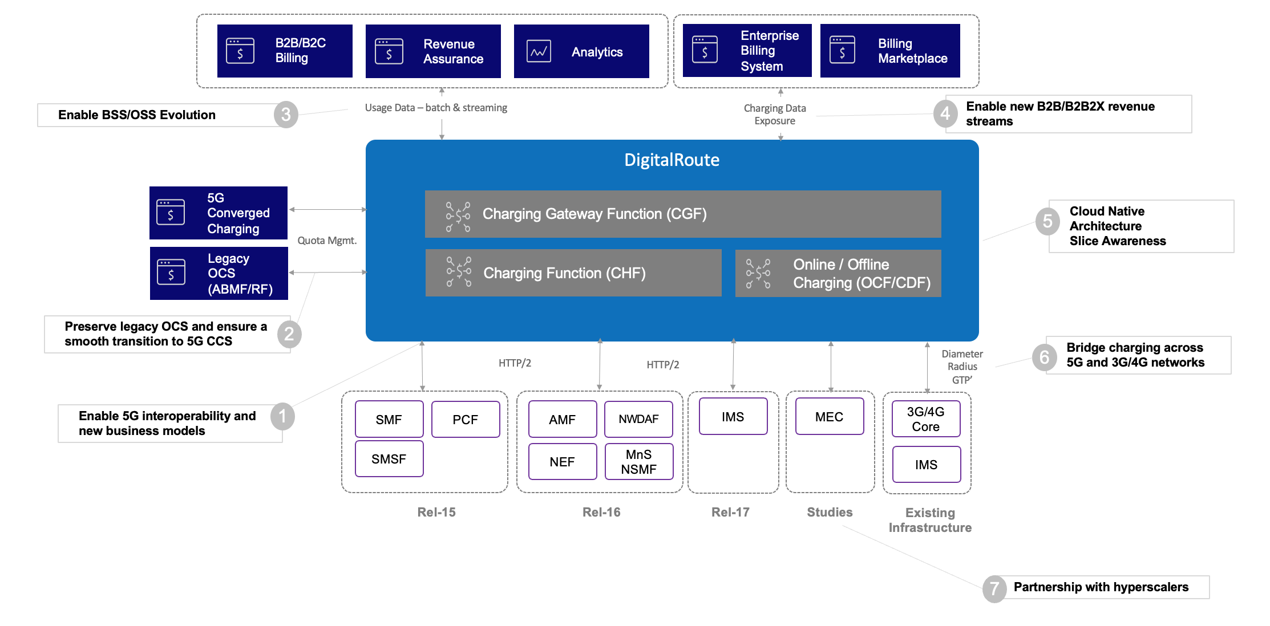Click numbered circle 7 for hyperscalers partnership
1270x626 pixels.
(x=994, y=588)
